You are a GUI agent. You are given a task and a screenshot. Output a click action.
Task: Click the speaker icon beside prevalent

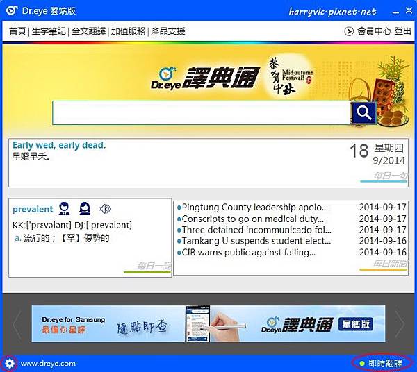(x=104, y=209)
